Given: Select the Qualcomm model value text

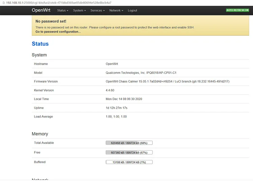Looking at the screenshot, I should [141, 73].
